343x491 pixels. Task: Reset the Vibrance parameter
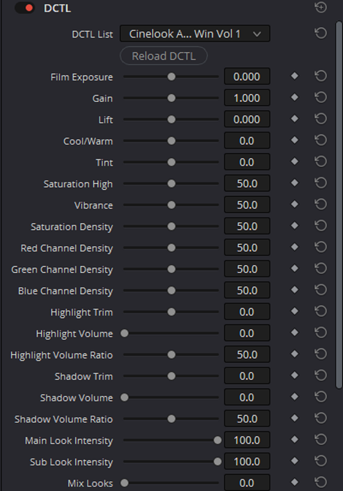(321, 204)
